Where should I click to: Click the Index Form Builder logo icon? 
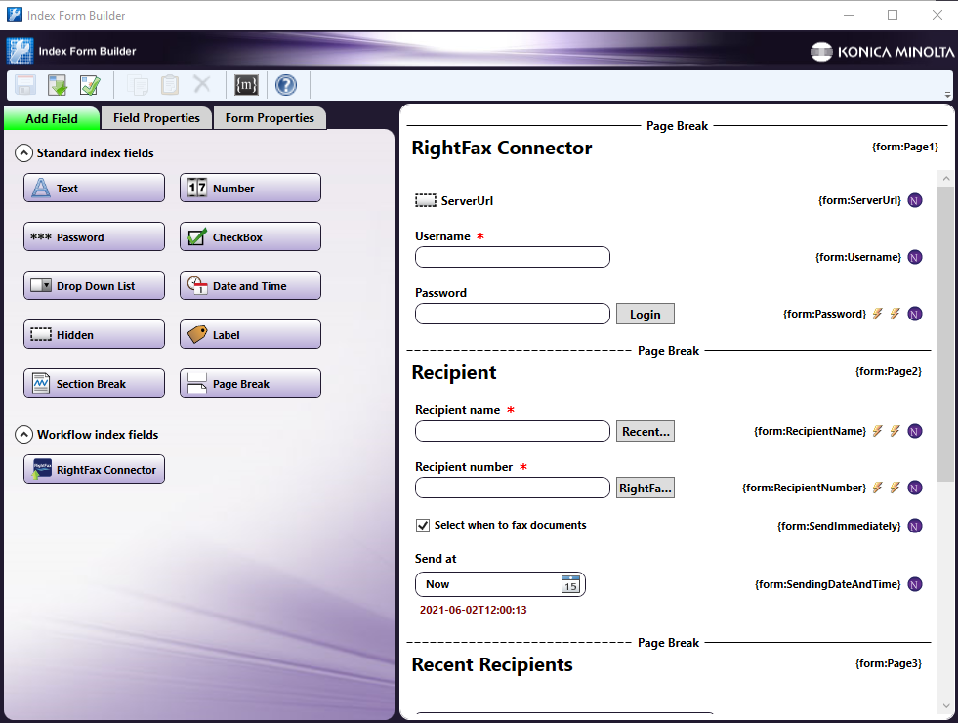click(21, 52)
